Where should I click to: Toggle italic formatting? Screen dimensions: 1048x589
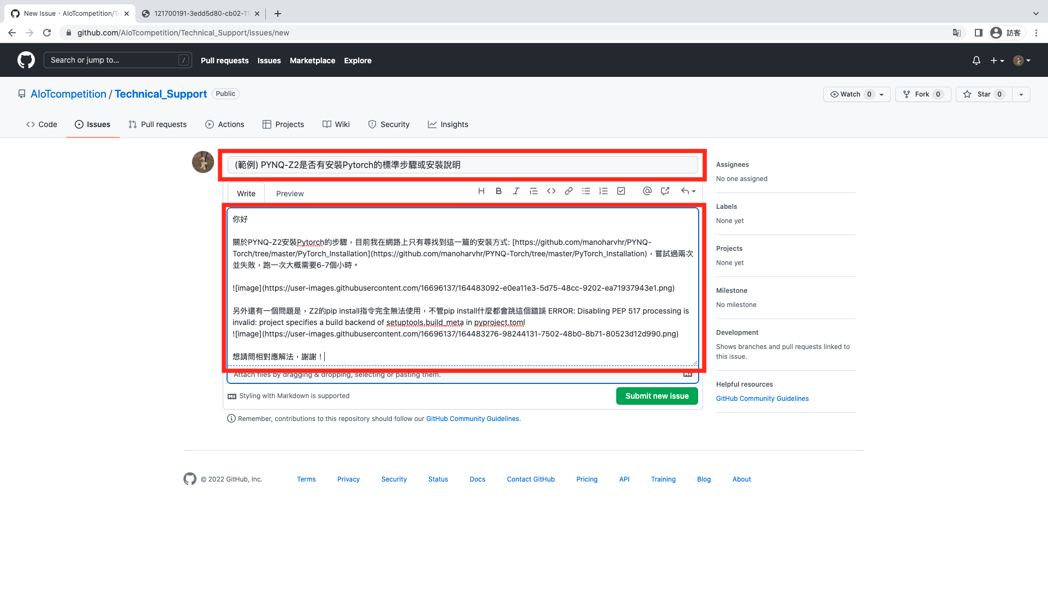[516, 191]
